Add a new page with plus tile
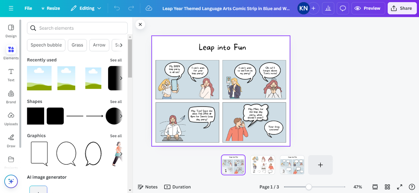Viewport: 419px width, 193px height. click(320, 165)
